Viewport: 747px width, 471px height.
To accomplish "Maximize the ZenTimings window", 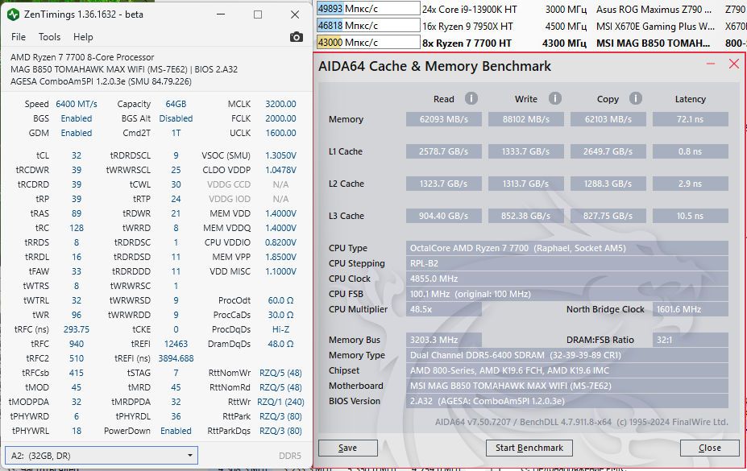I will coord(258,14).
